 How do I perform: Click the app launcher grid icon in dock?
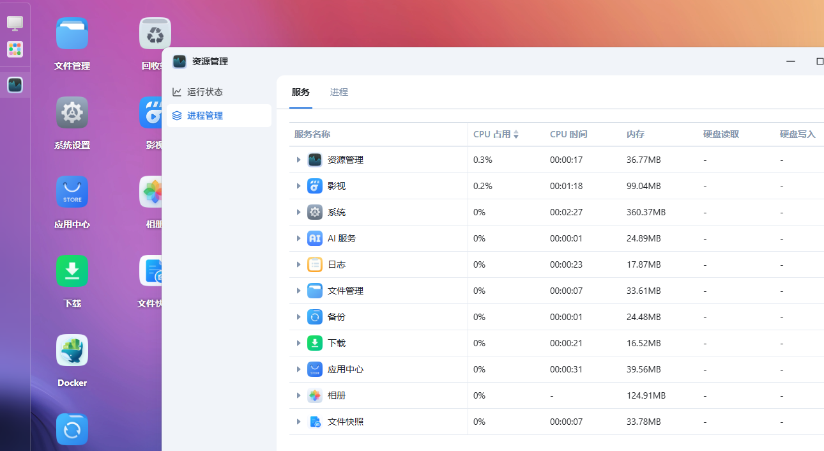point(15,49)
